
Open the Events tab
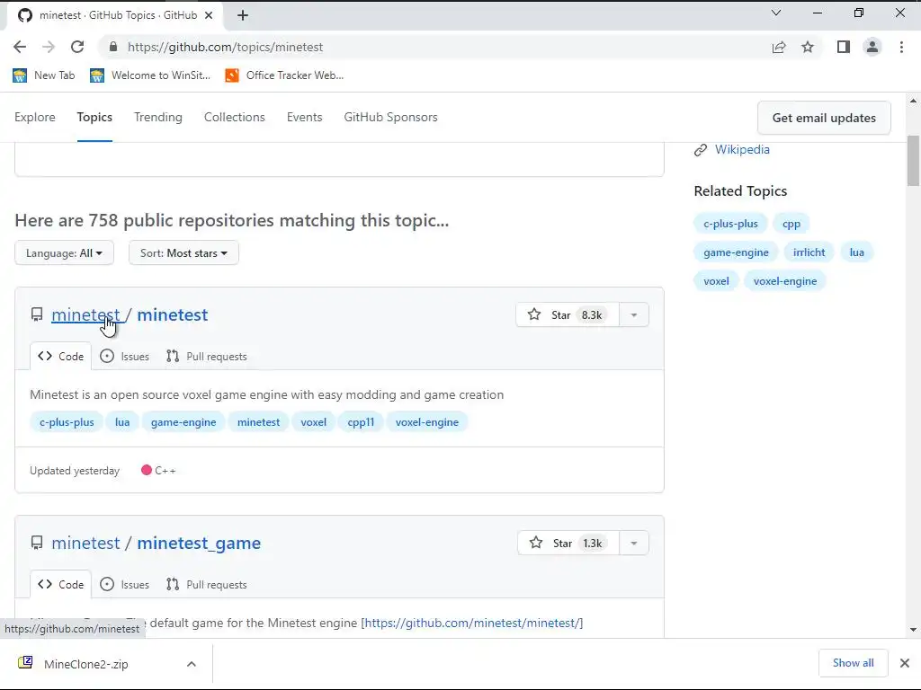(x=304, y=118)
